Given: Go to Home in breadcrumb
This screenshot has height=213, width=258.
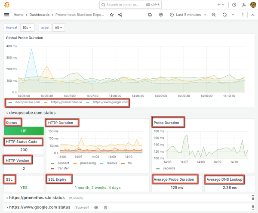Looking at the screenshot, I should (18, 15).
